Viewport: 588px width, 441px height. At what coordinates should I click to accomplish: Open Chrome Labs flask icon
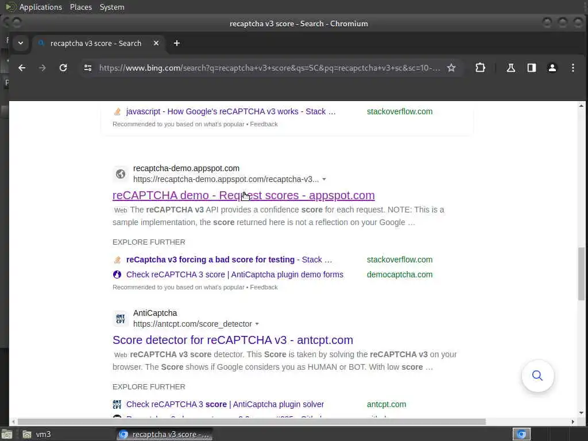point(510,68)
